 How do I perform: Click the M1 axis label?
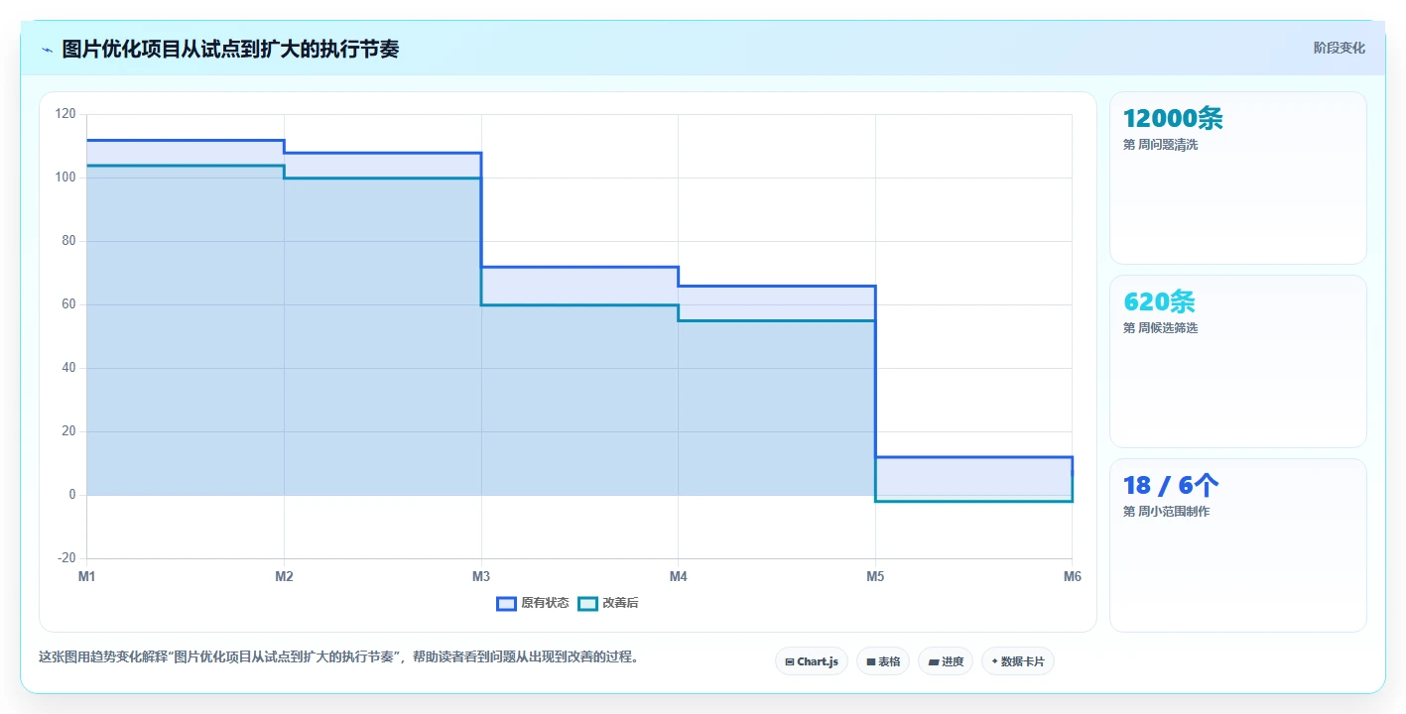click(x=87, y=576)
